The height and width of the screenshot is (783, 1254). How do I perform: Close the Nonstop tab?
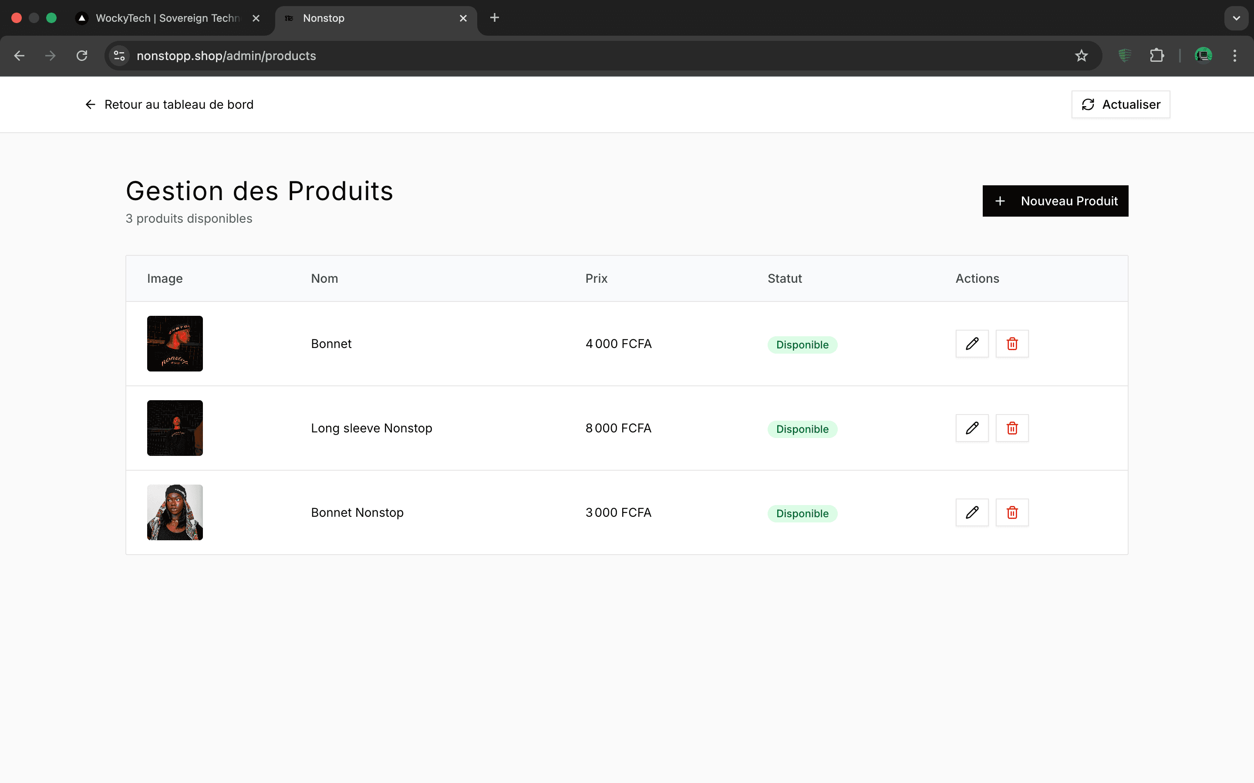(x=463, y=18)
